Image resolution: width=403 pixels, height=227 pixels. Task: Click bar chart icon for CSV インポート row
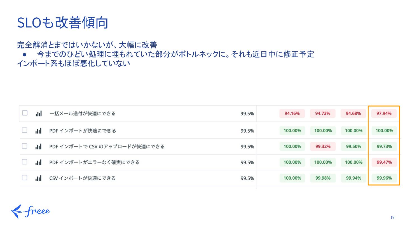pos(39,178)
